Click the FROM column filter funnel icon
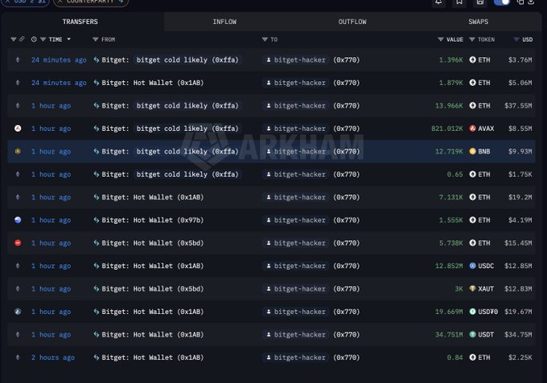547x383 pixels. click(x=95, y=39)
